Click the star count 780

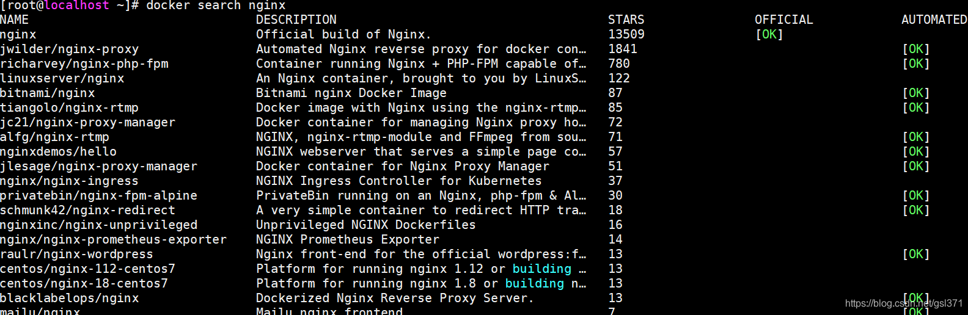[x=619, y=63]
